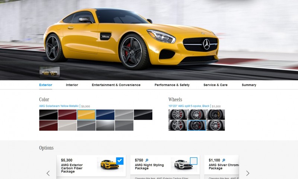Click the $5,300 price text
This screenshot has height=179, width=298.
coord(67,160)
